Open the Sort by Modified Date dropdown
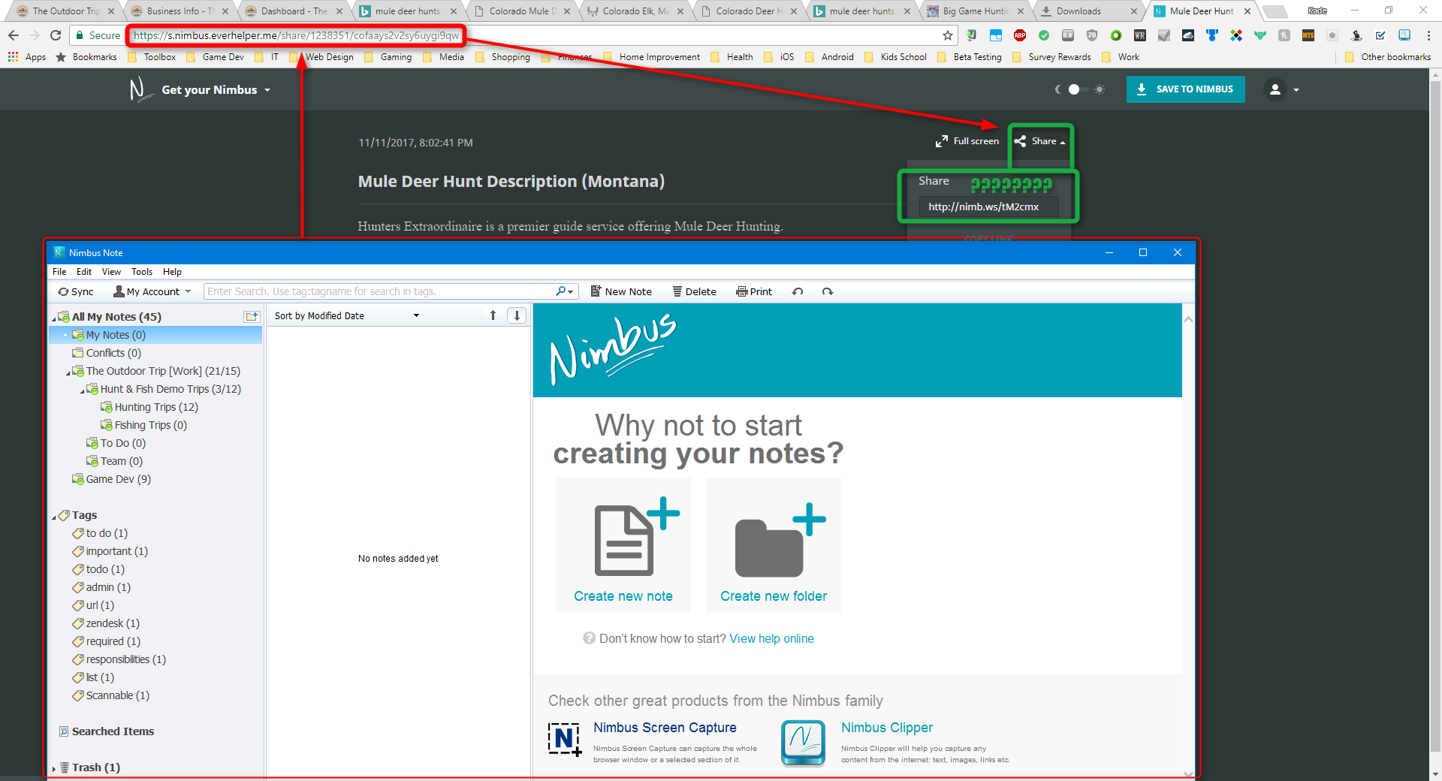1442x781 pixels. [346, 316]
